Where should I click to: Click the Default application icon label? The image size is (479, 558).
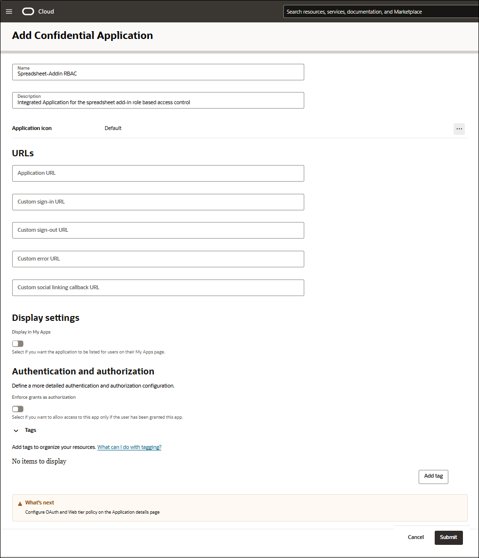[113, 128]
